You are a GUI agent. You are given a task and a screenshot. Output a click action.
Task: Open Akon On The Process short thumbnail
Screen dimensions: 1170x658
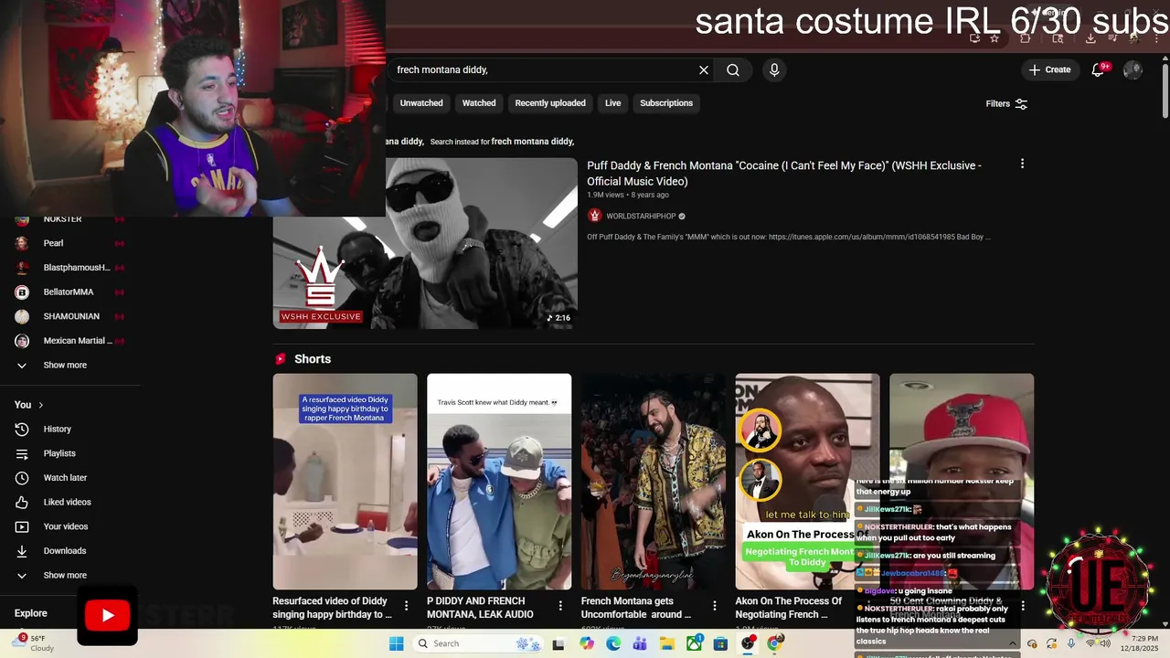[807, 482]
